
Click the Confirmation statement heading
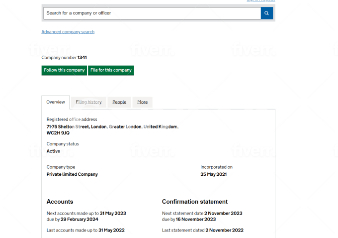[195, 202]
